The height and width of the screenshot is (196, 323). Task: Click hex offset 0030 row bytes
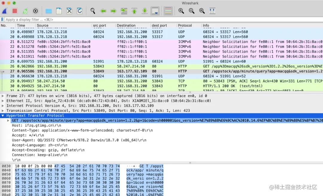point(67,166)
